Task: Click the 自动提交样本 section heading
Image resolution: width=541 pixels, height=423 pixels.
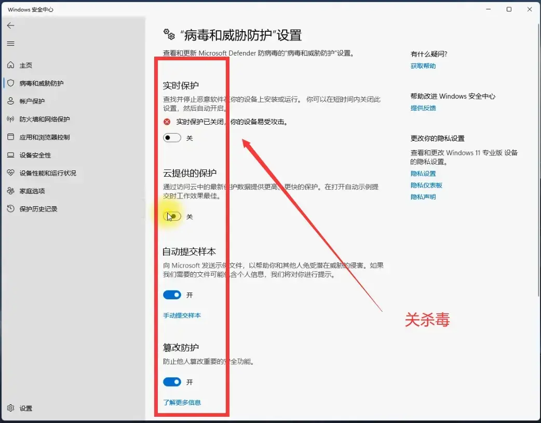Action: pos(189,252)
